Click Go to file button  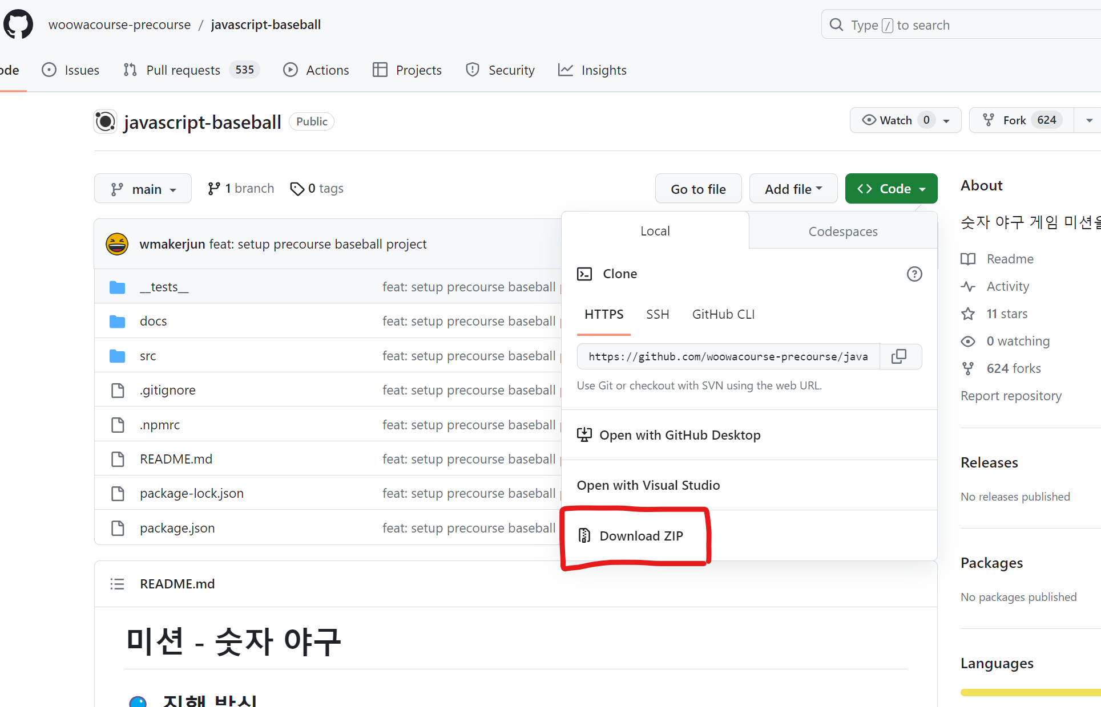pyautogui.click(x=698, y=188)
